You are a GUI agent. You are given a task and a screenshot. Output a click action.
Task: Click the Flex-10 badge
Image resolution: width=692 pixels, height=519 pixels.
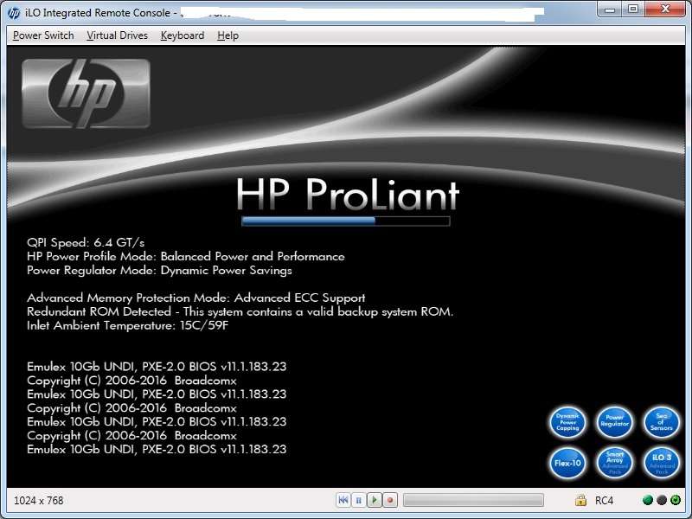567,463
